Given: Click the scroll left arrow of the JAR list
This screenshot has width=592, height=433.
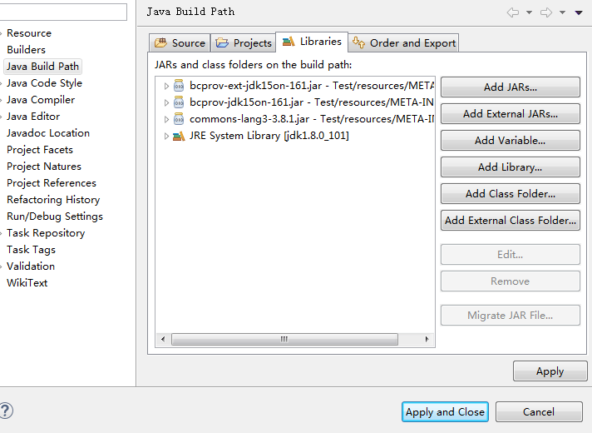Looking at the screenshot, I should point(163,339).
